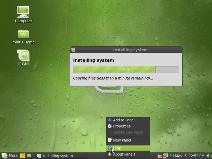212x159 pixels.
Task: Open the Computer desktop icon
Action: (x=23, y=14)
